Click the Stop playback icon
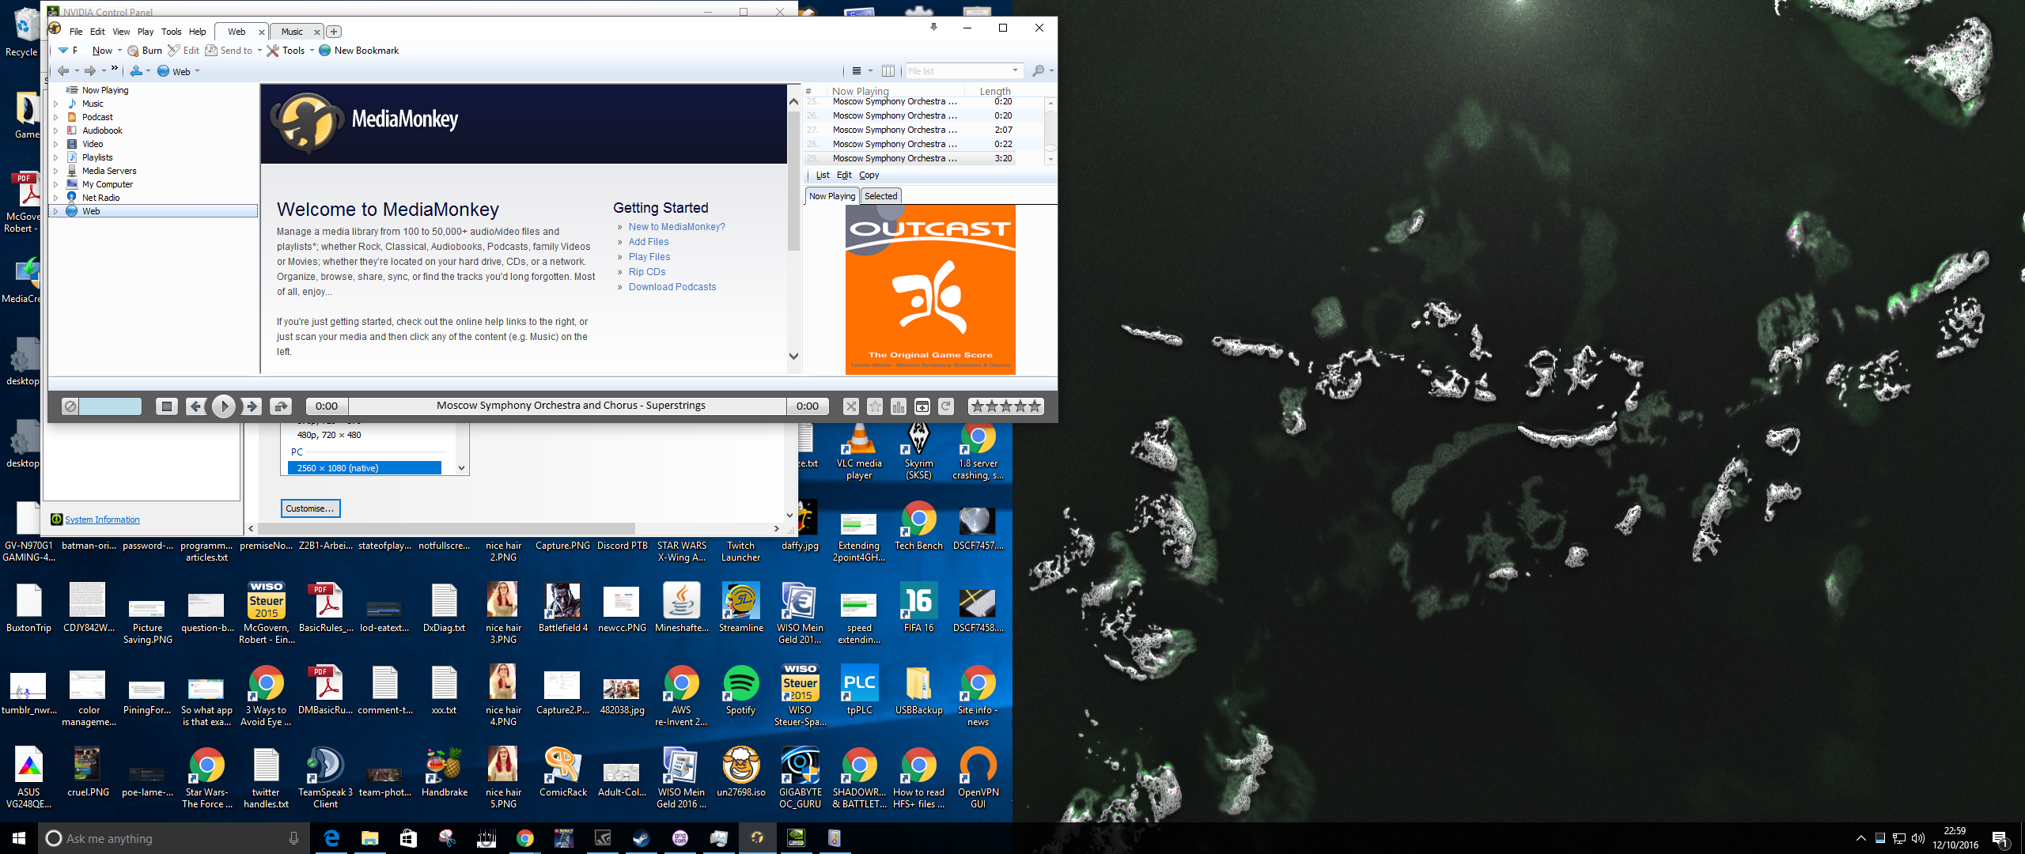Image resolution: width=2025 pixels, height=854 pixels. tap(166, 406)
